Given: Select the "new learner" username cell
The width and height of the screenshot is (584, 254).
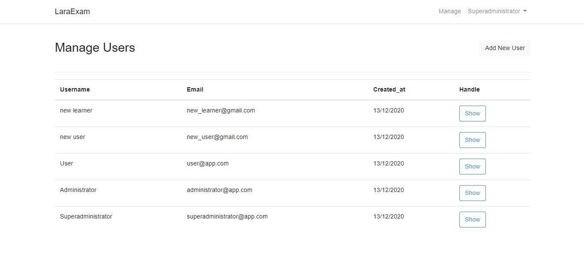Looking at the screenshot, I should [x=76, y=110].
